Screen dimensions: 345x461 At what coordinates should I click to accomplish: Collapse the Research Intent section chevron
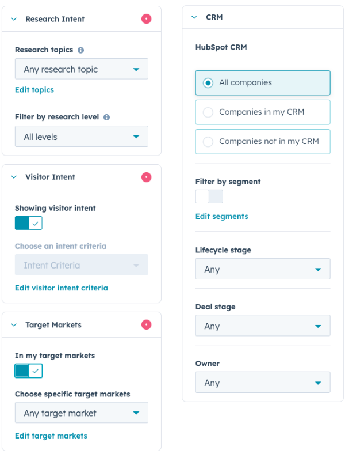click(14, 19)
